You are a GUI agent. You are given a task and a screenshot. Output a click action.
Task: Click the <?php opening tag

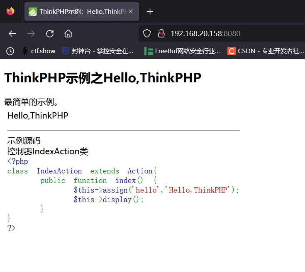(18, 161)
